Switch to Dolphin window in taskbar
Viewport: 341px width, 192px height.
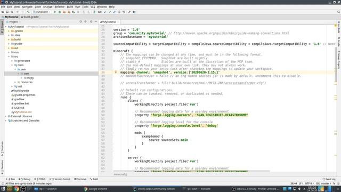46,189
